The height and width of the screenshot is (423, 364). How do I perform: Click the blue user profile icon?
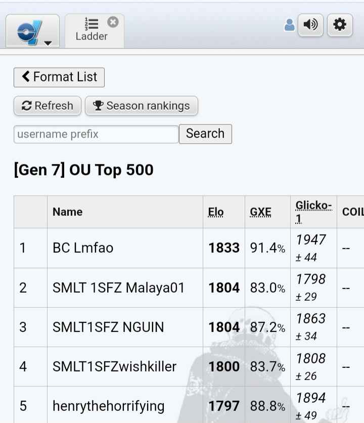click(290, 25)
